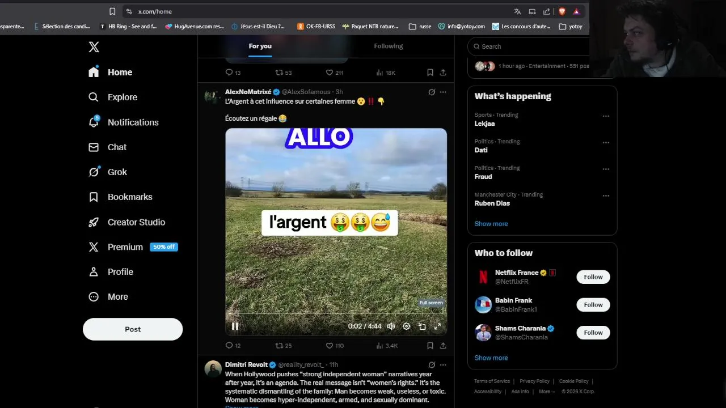
Task: Open the russe bookmarks folder
Action: click(420, 26)
